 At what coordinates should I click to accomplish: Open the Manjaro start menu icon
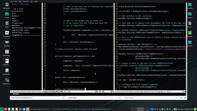point(2,109)
